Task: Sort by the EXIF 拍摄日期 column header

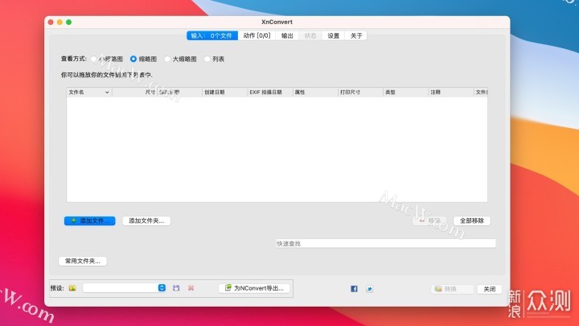Action: pyautogui.click(x=269, y=92)
